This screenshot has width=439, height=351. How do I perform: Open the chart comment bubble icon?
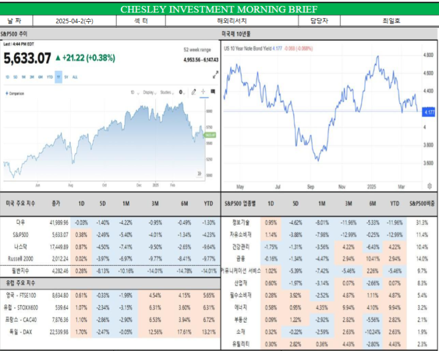click(x=213, y=92)
